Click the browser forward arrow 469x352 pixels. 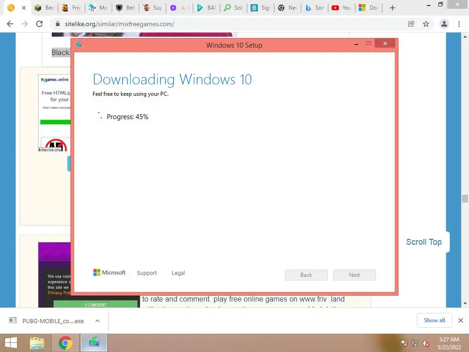tap(25, 24)
